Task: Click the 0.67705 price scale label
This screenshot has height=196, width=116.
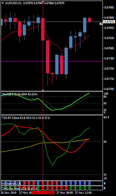Action: (x=109, y=89)
